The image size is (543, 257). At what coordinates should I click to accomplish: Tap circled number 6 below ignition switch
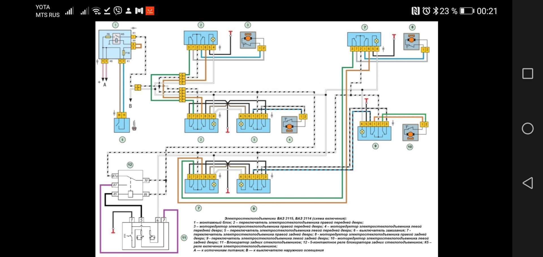pyautogui.click(x=122, y=140)
